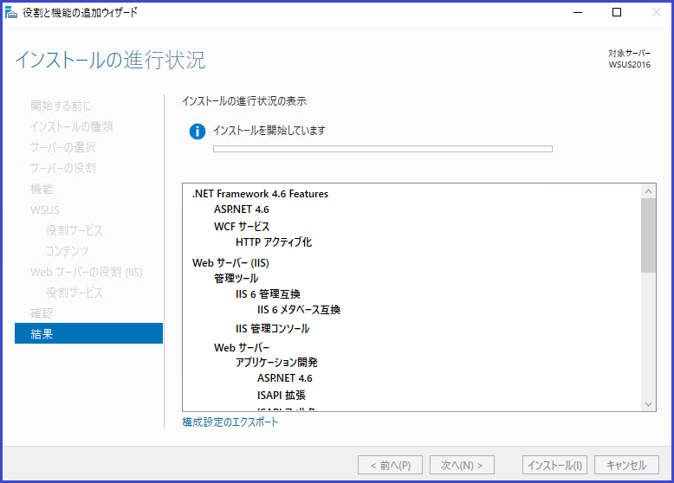Select Web サーバーの役割 (IIS) step

87,272
